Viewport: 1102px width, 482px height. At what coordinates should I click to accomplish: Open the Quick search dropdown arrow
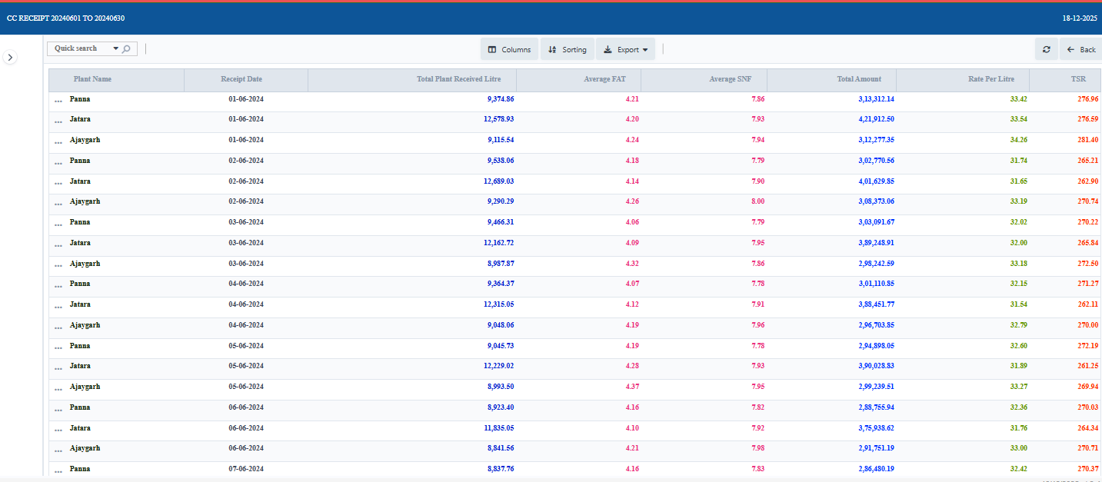pyautogui.click(x=116, y=49)
